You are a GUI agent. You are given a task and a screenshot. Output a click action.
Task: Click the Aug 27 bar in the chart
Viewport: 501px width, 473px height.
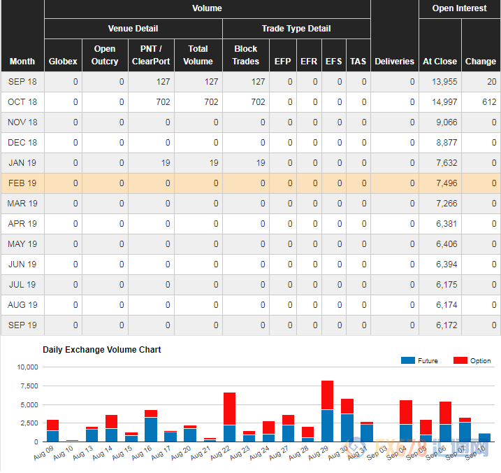click(288, 428)
